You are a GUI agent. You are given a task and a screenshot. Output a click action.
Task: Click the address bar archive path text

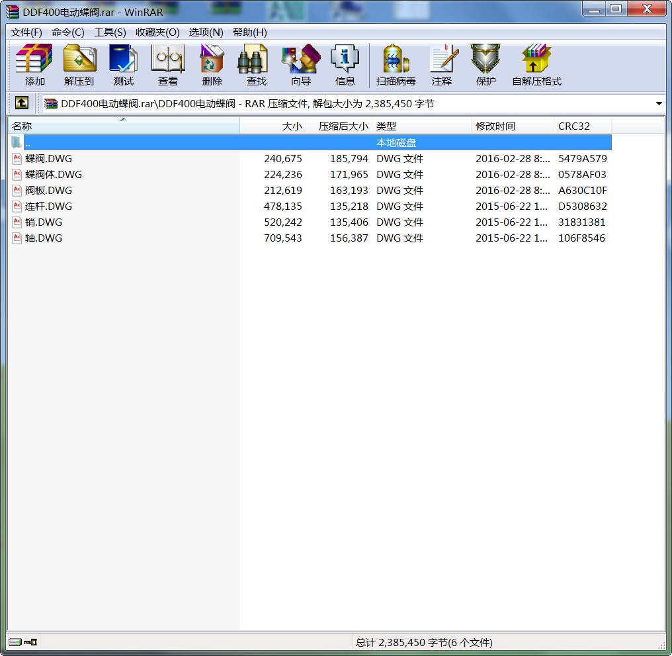tap(248, 104)
